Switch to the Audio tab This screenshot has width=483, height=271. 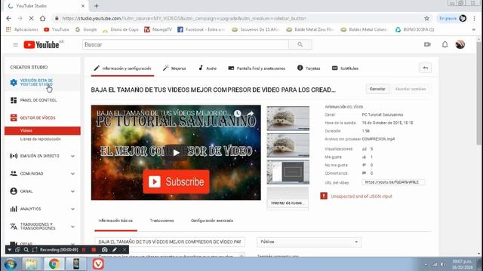[208, 69]
